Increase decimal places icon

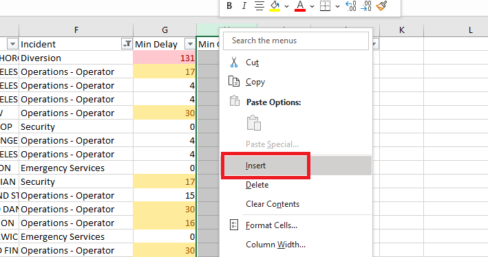tap(351, 5)
